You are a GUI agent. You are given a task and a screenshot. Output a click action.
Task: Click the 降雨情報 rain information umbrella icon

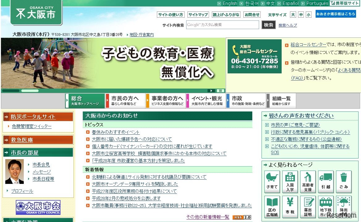(x=344, y=207)
